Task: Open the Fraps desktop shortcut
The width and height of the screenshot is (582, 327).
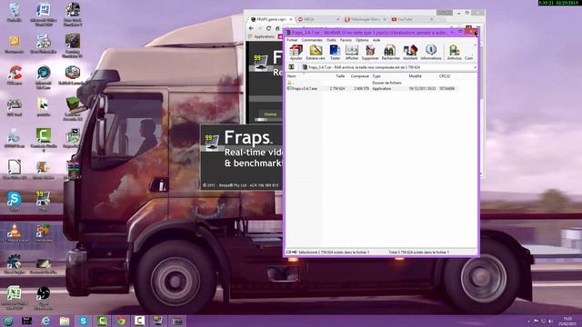Action: pyautogui.click(x=43, y=202)
